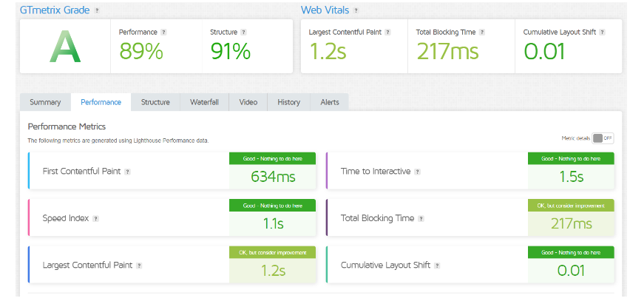Image resolution: width=630 pixels, height=304 pixels.
Task: Click the 89% Performance score
Action: tap(141, 52)
